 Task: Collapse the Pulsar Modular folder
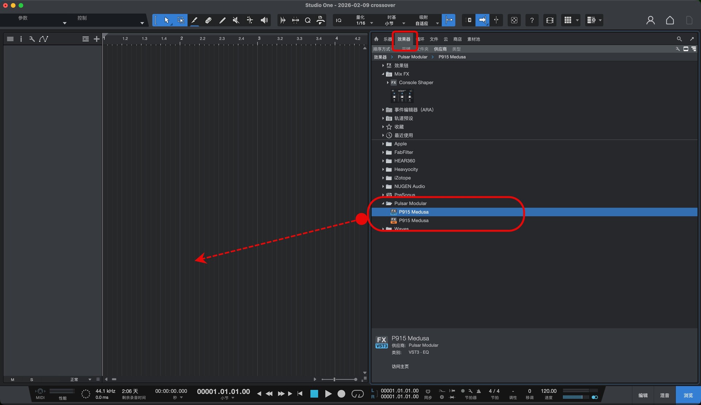click(383, 203)
